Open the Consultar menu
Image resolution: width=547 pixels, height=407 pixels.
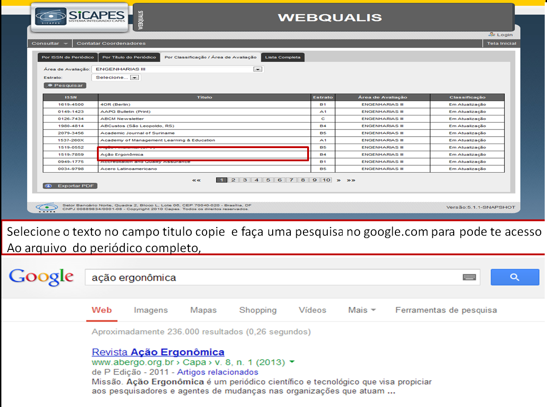(50, 44)
